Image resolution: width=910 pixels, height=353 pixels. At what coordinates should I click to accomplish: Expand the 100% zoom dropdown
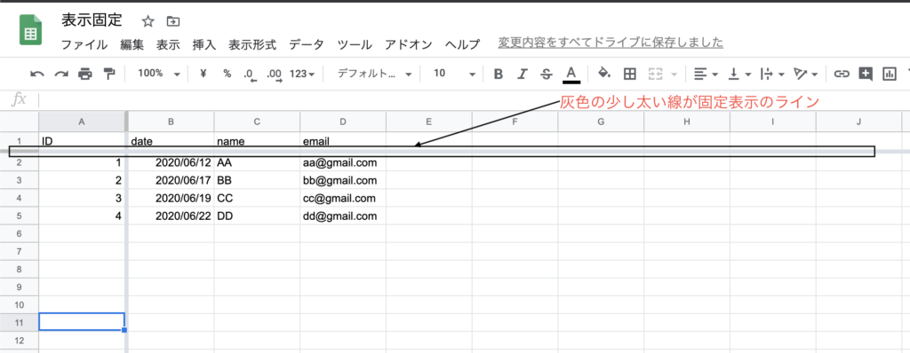click(x=159, y=74)
